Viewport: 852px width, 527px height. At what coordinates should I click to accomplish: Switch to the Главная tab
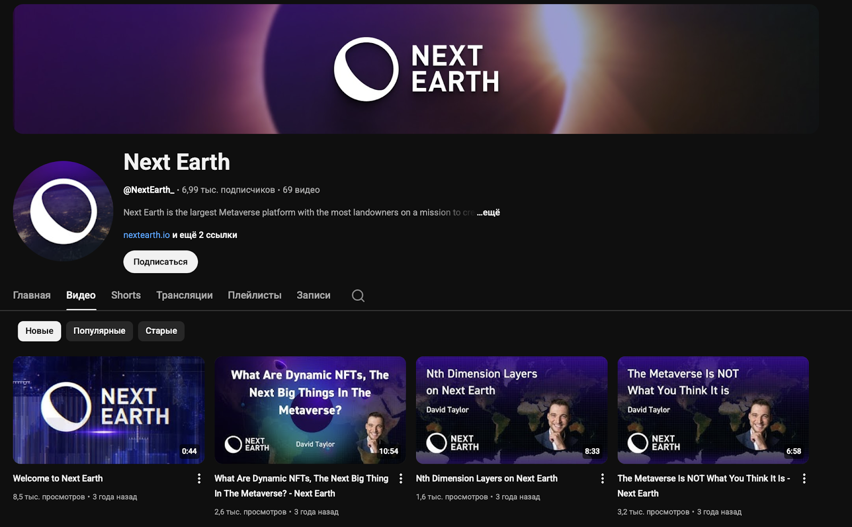31,295
